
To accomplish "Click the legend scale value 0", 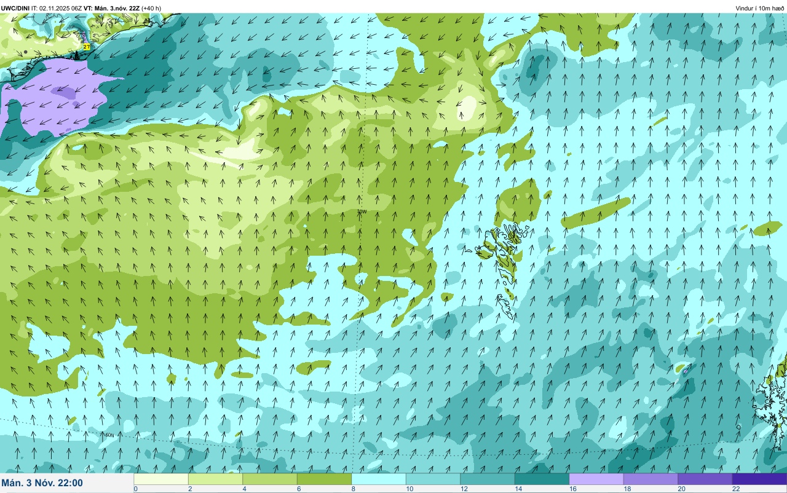I will coord(135,489).
